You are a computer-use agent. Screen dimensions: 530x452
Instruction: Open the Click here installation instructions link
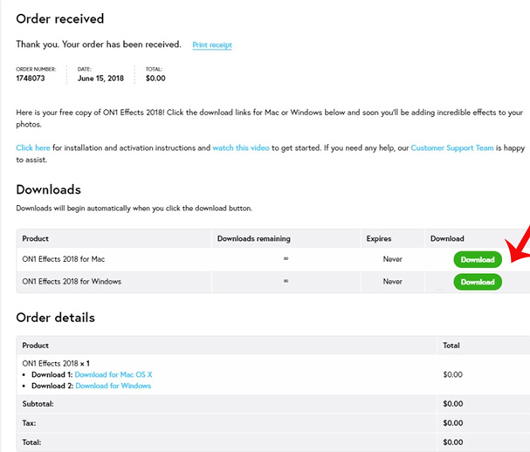point(33,147)
